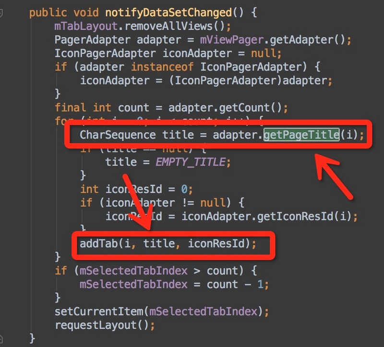Click the mTabLayout field name
This screenshot has width=384, height=347.
(x=86, y=26)
